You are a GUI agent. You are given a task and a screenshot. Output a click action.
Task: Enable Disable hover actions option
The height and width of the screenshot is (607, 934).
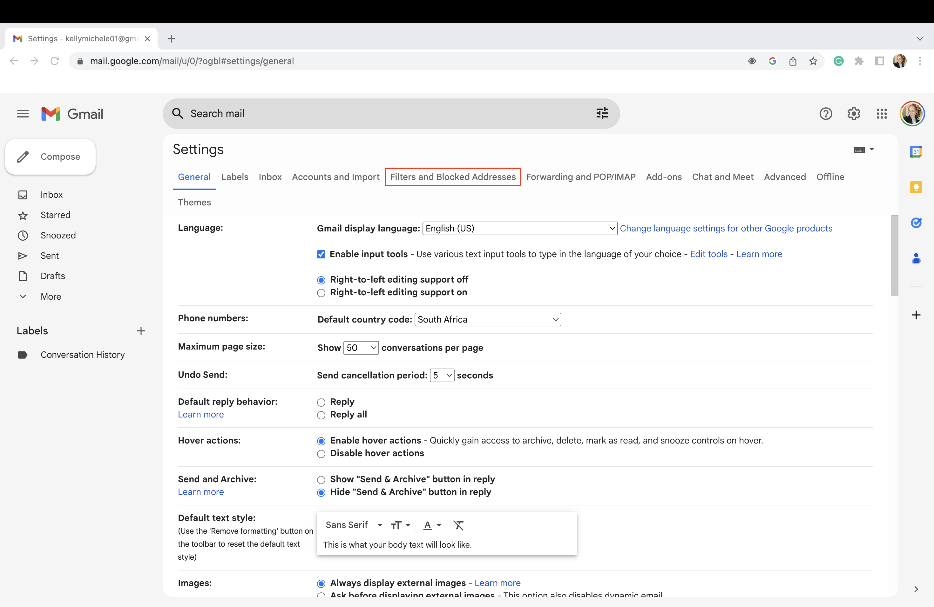321,454
